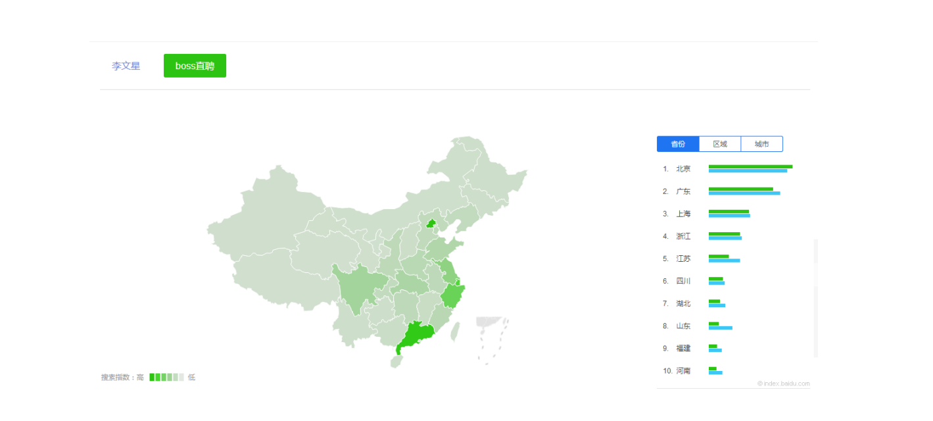
Task: Open the index.baidu.com copyright link
Action: pos(784,384)
